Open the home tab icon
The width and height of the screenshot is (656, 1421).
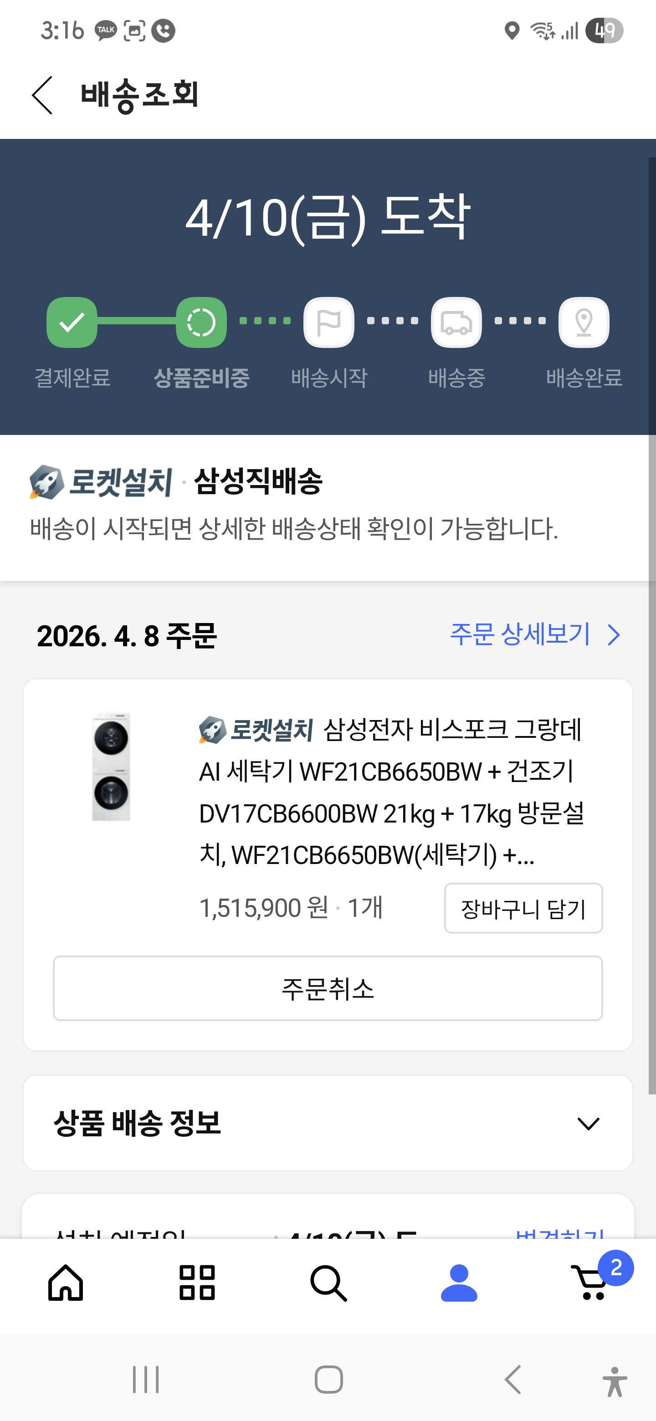point(66,1282)
